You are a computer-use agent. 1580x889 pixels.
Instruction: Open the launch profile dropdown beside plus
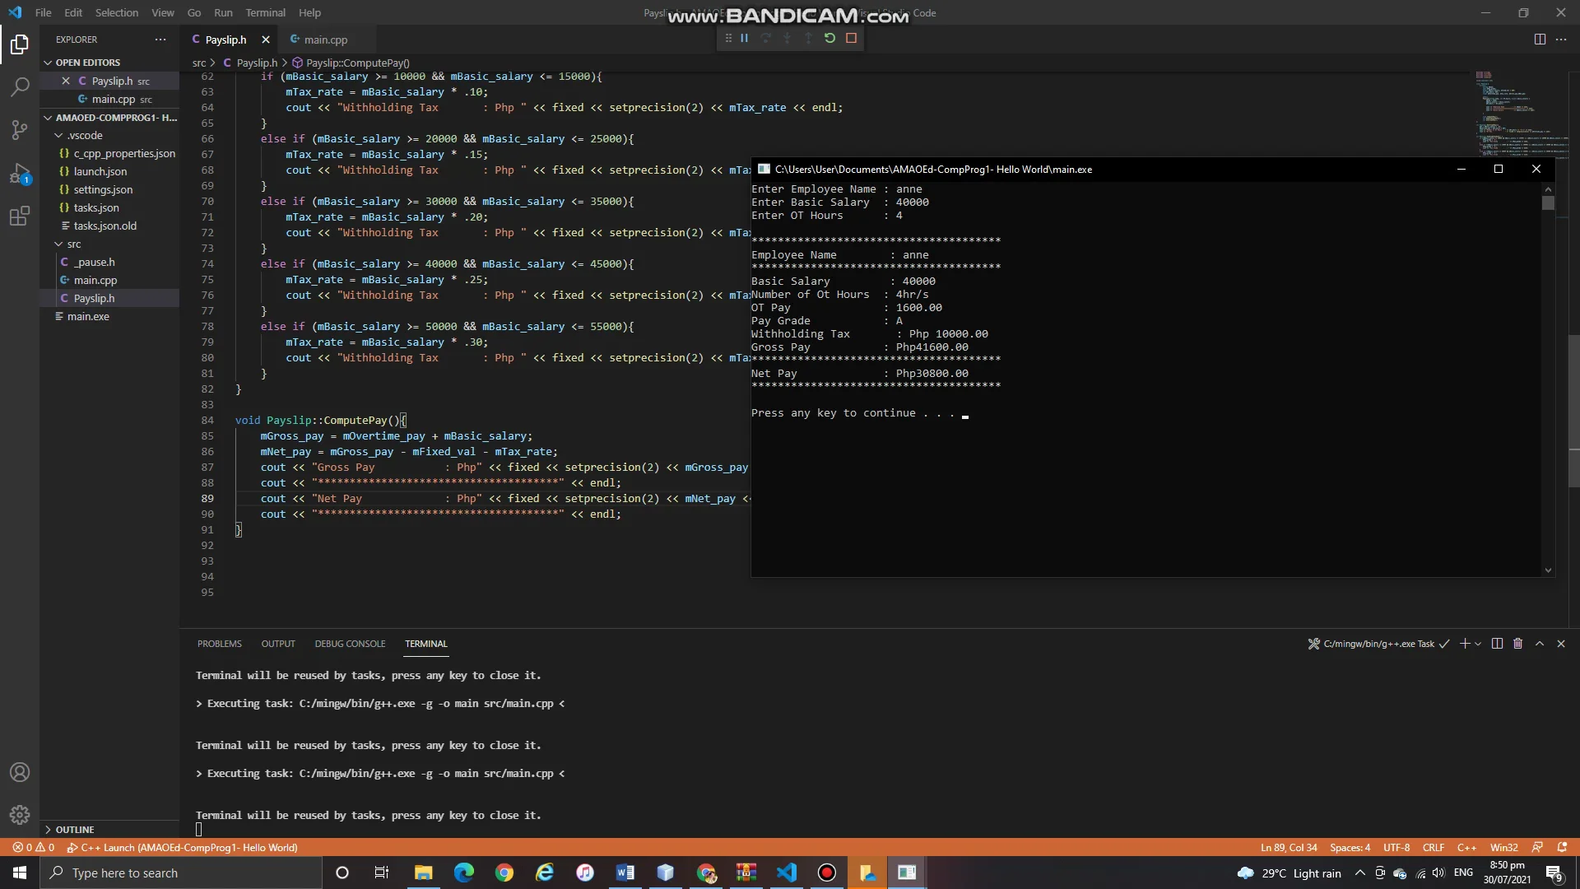click(x=1479, y=644)
